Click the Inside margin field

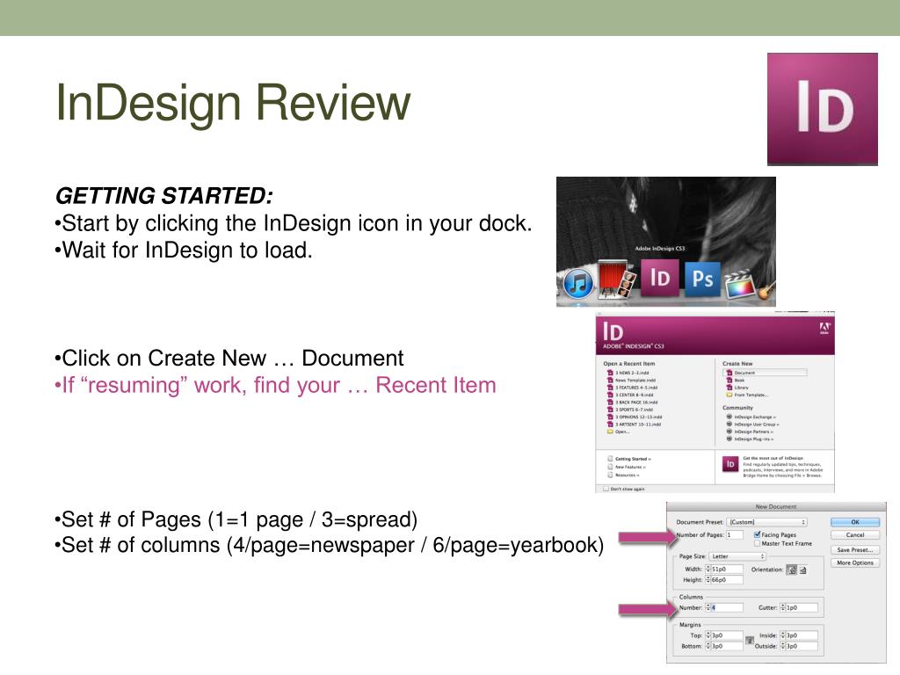coord(802,636)
